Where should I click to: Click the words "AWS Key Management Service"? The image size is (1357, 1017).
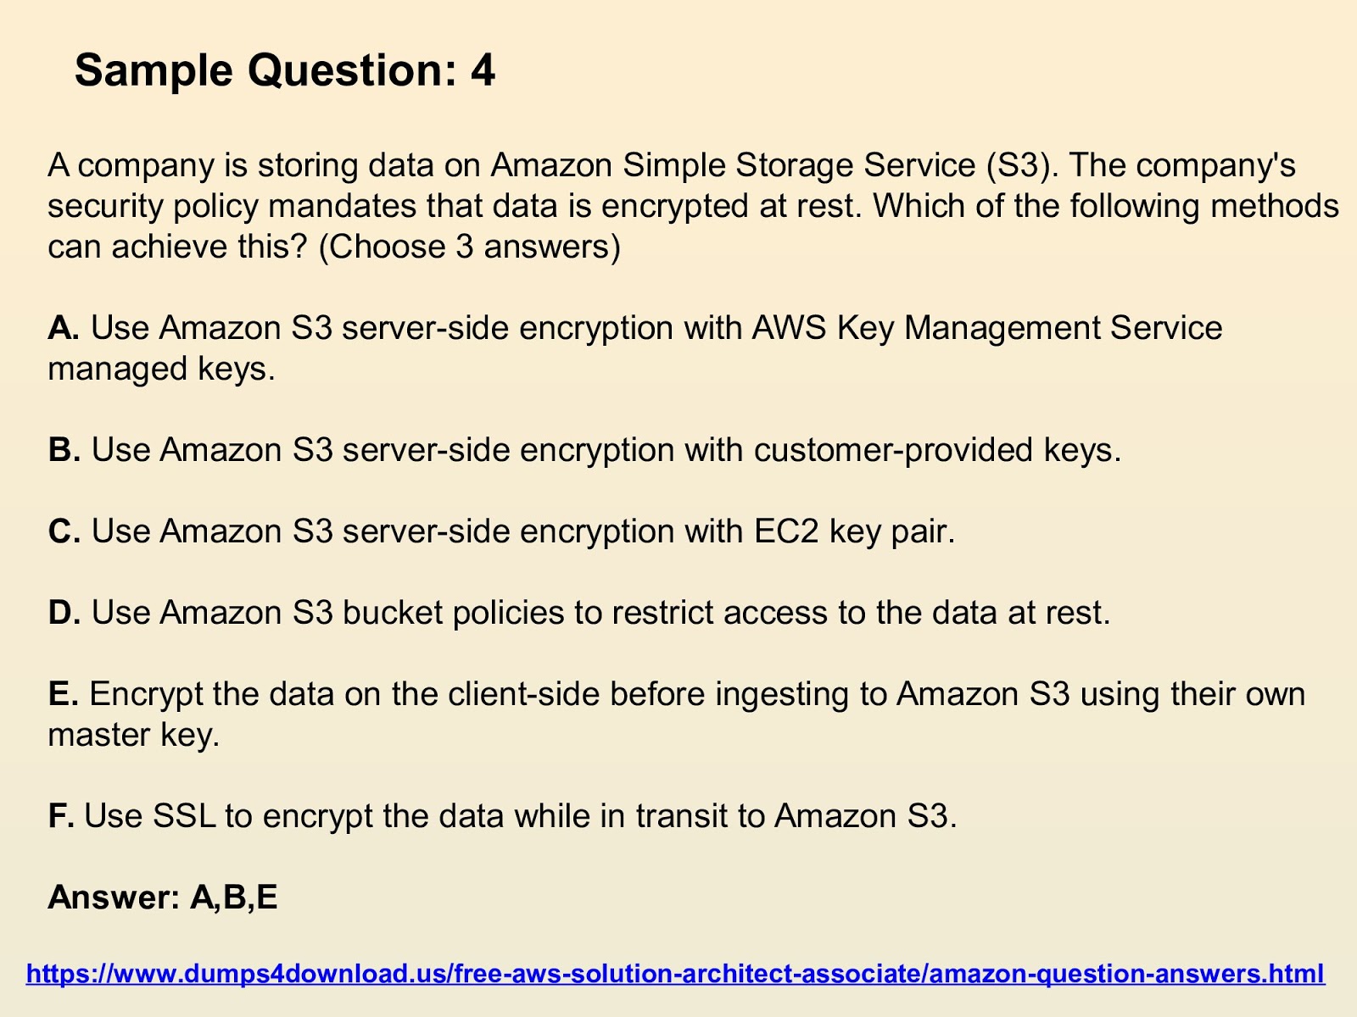[x=987, y=328]
